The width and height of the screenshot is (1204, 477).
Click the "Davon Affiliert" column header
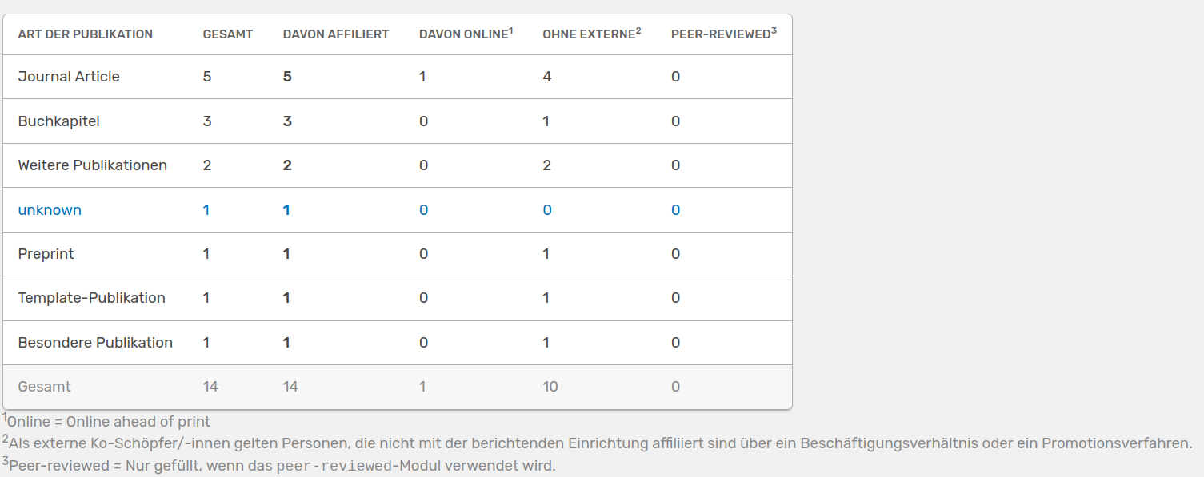pos(336,34)
